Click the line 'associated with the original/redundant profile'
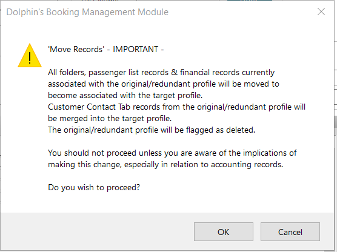Viewport: 337px width, 252px height. pyautogui.click(x=164, y=84)
